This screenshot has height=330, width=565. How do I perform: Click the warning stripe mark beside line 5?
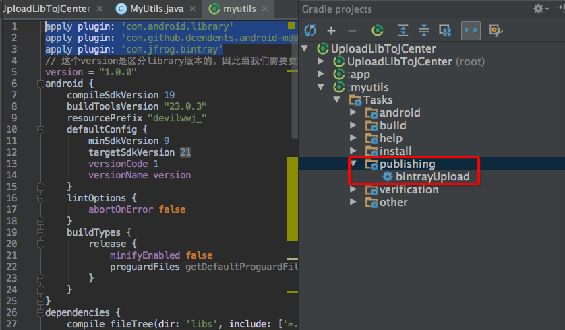(292, 71)
